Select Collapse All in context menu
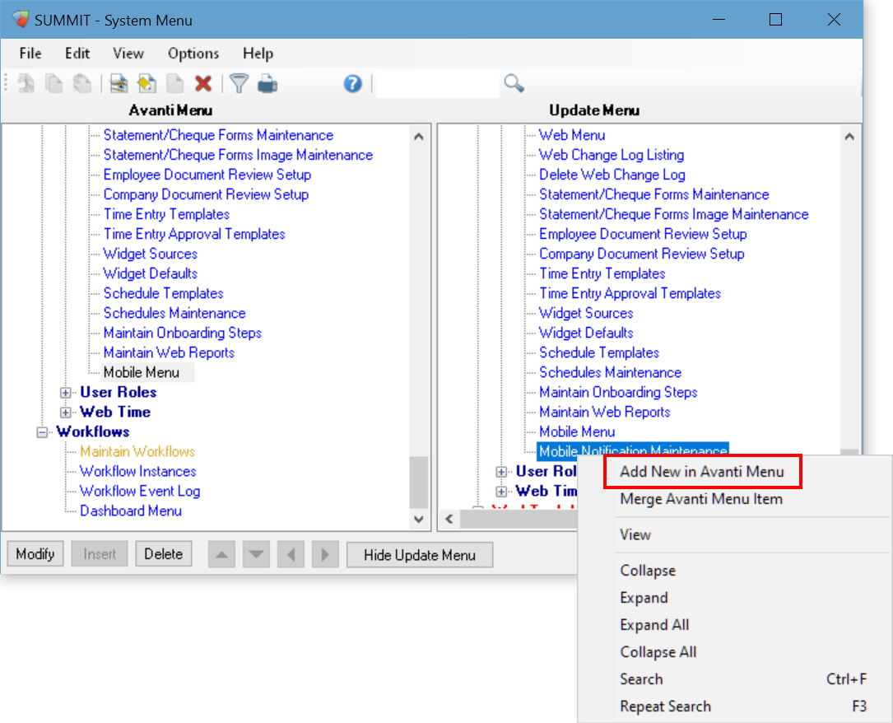Viewport: 893px width, 723px height. coord(658,652)
